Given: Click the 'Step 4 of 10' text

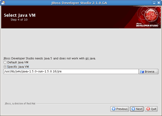Looking at the screenshot, I should 19,20.
